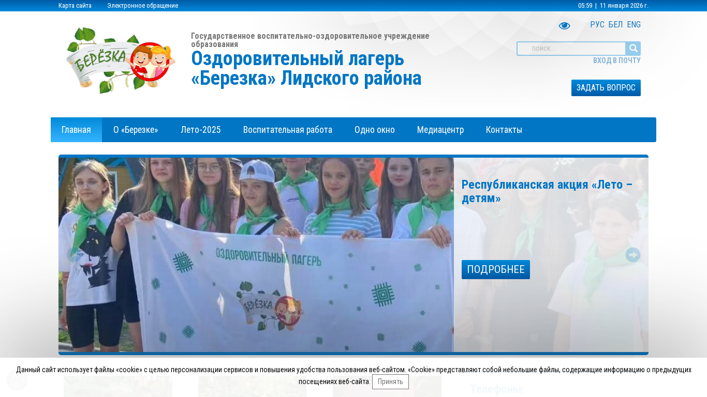Screen dimensions: 707x397
Task: Open the Главная menu tab
Action: point(76,130)
